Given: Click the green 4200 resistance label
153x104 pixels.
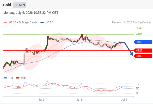Looking at the screenshot, I should tap(139, 34).
